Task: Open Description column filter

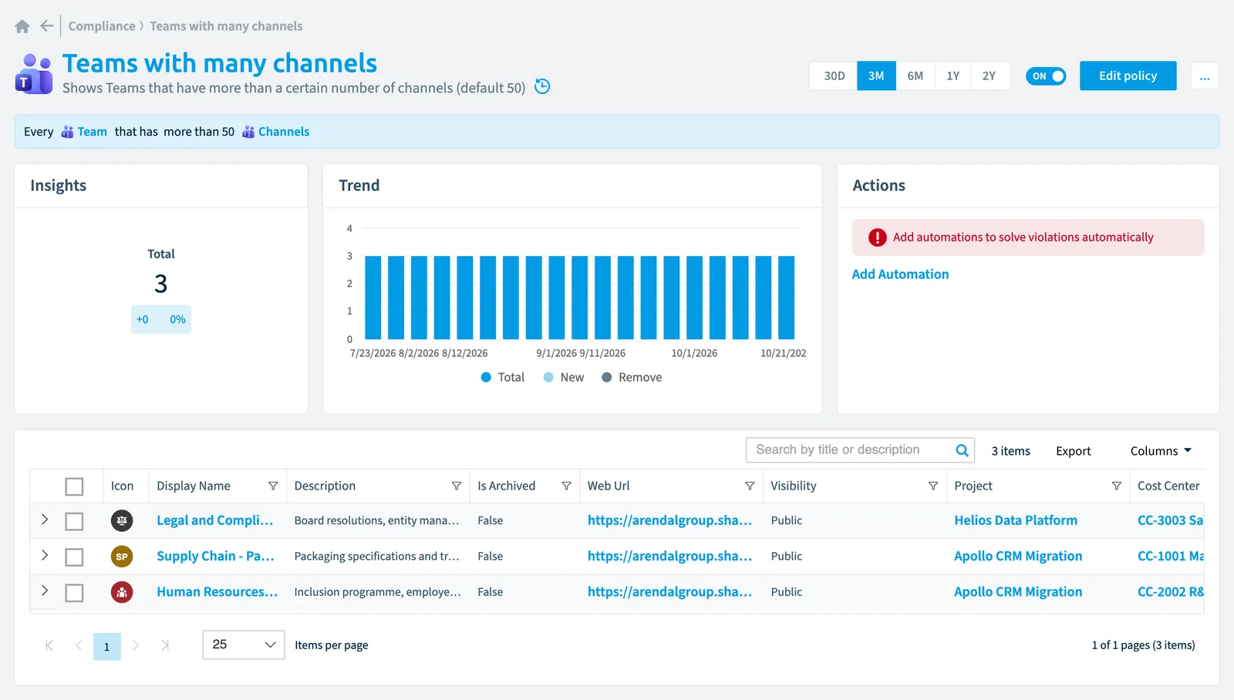Action: point(456,486)
